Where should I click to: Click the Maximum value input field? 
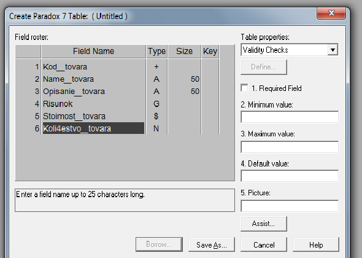pos(290,147)
